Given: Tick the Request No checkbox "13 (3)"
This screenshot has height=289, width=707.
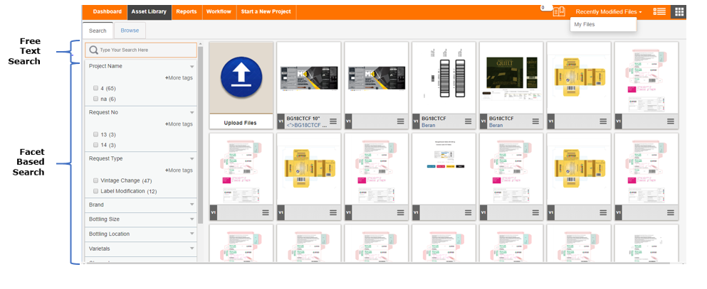Looking at the screenshot, I should [95, 134].
